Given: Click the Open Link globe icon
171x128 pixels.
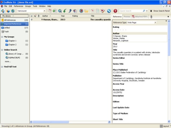Looking at the screenshot, I should [81, 11].
